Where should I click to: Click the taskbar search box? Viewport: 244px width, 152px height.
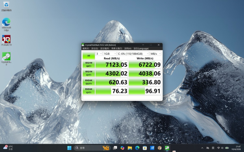(92, 148)
